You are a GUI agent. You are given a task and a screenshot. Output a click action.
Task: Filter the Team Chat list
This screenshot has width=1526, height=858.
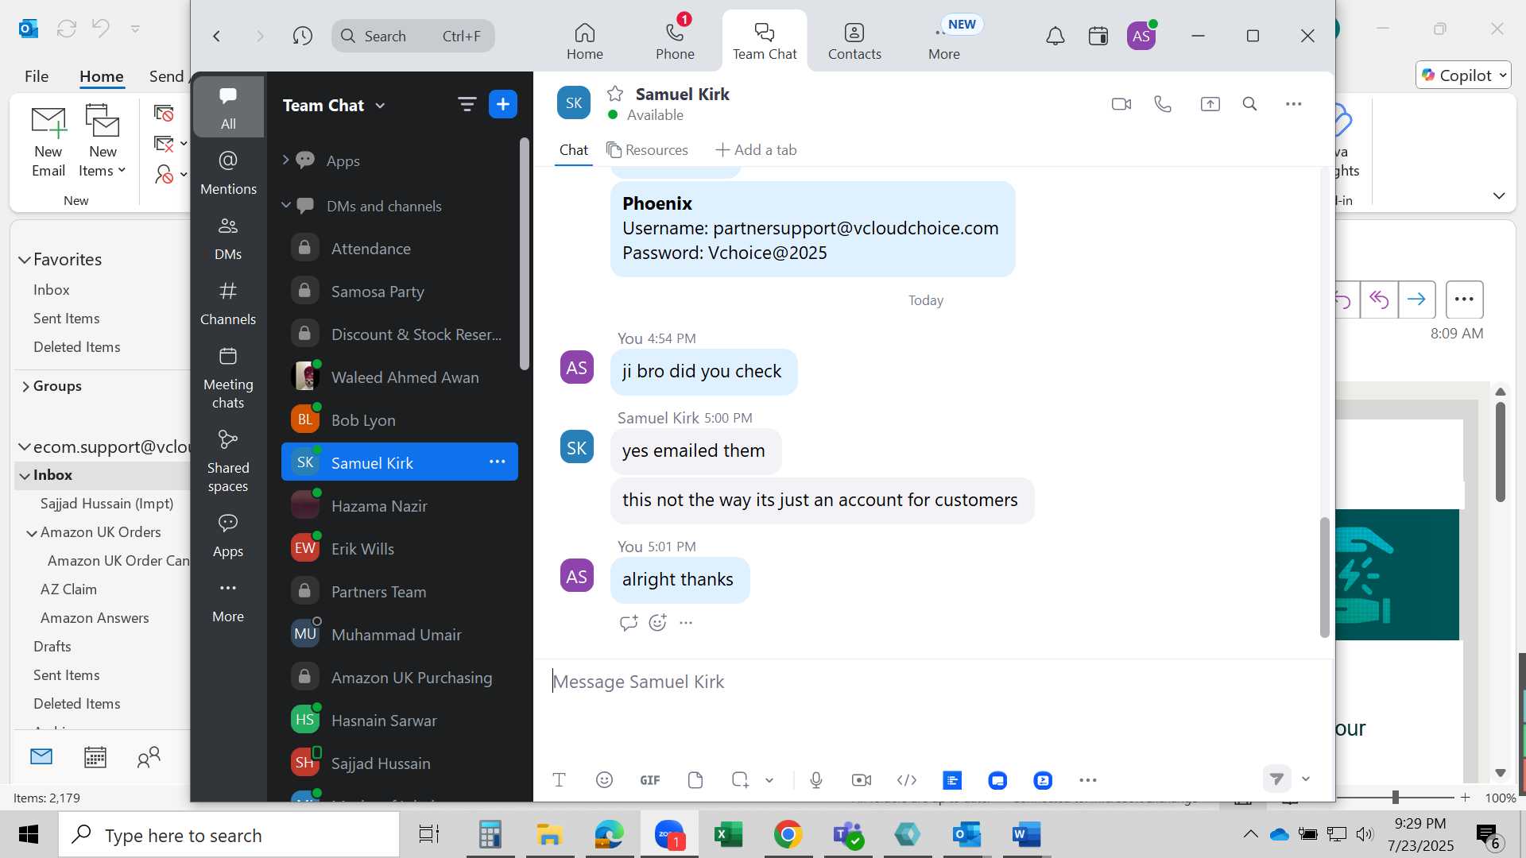coord(467,104)
